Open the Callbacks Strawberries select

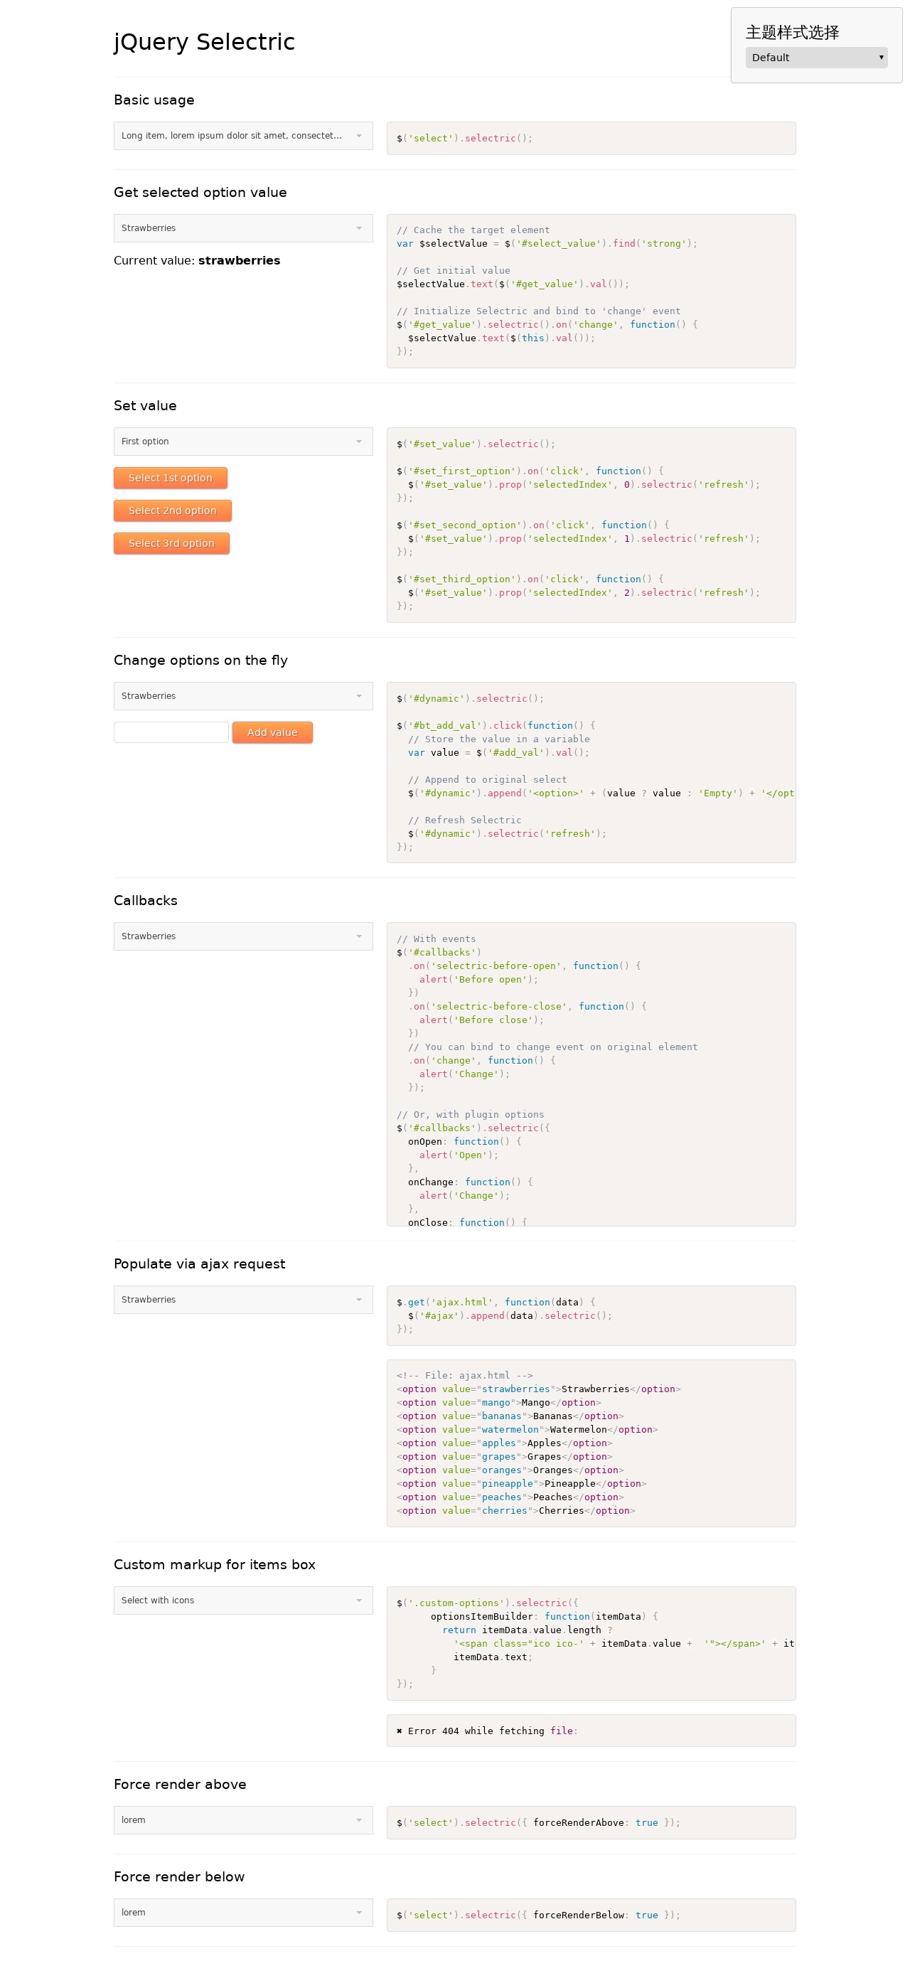[242, 936]
